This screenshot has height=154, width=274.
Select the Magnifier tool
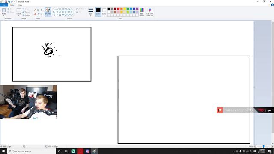42,14
